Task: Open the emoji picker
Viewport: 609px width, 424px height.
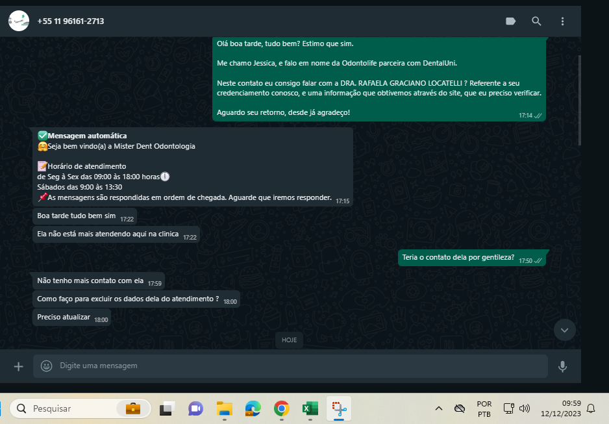Action: [46, 366]
